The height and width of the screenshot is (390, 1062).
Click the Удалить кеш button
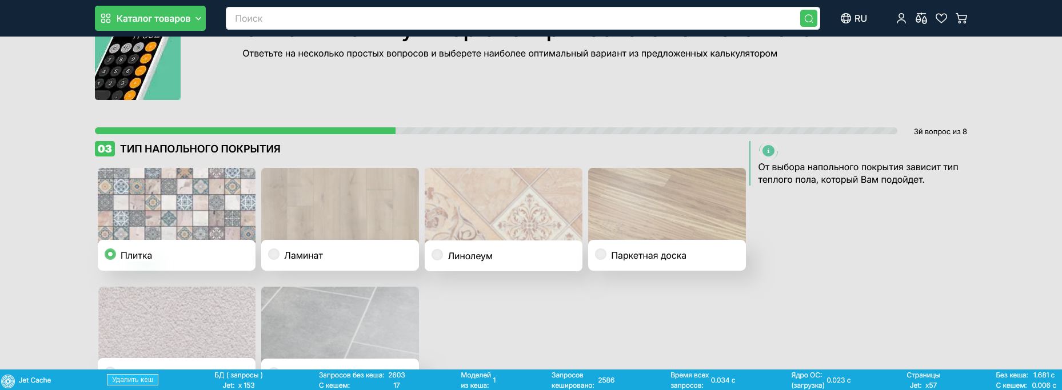point(133,380)
